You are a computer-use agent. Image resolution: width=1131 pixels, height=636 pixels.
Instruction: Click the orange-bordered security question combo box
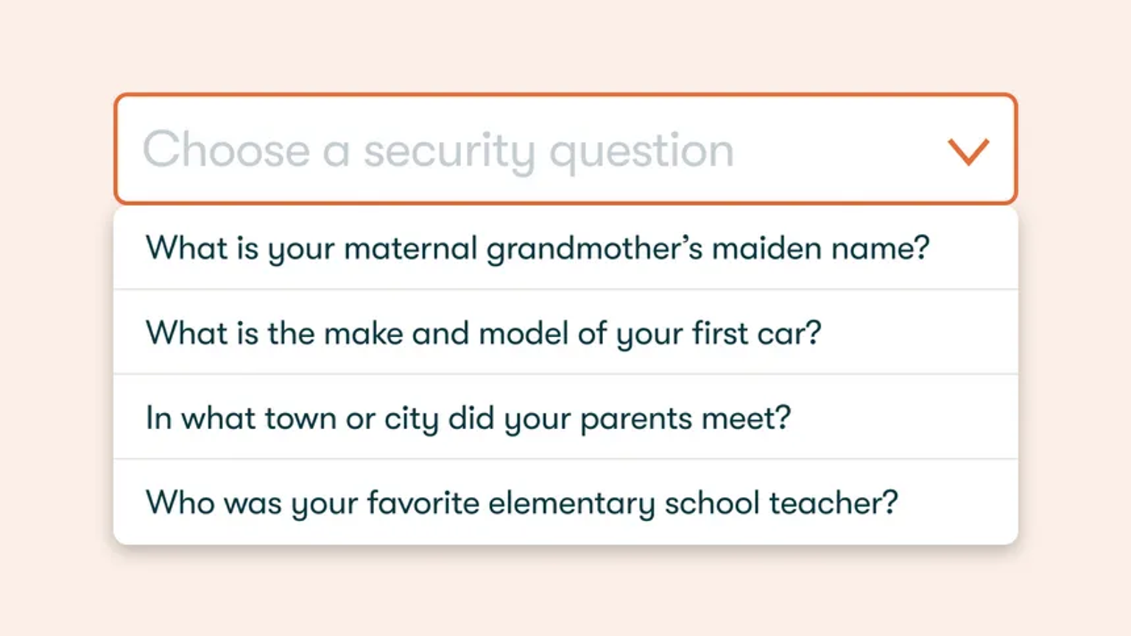(565, 149)
